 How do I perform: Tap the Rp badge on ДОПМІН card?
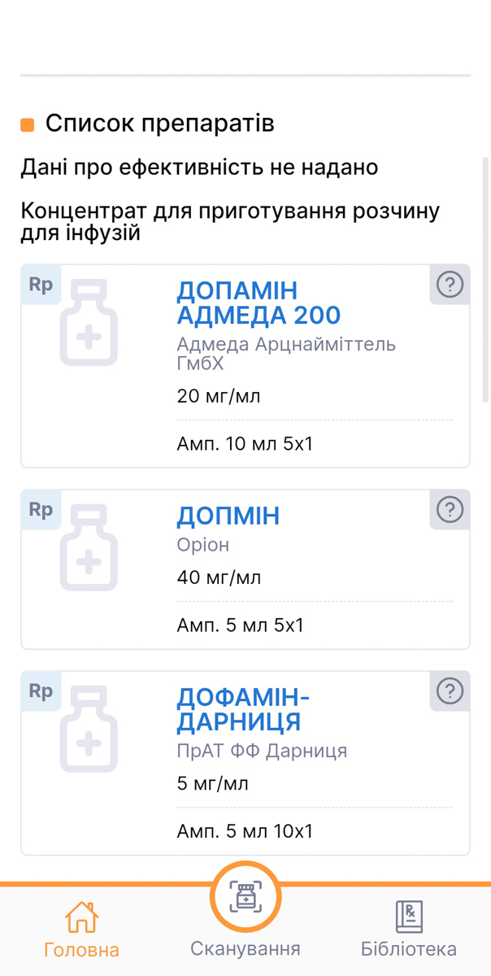tap(41, 510)
